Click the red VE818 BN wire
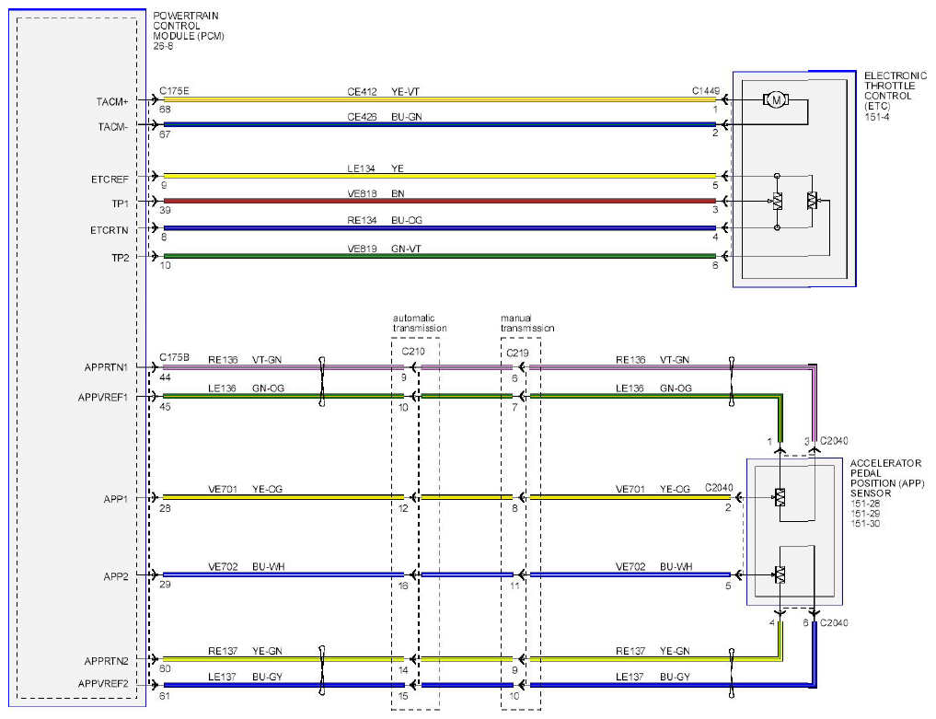The width and height of the screenshot is (936, 719). (x=439, y=202)
